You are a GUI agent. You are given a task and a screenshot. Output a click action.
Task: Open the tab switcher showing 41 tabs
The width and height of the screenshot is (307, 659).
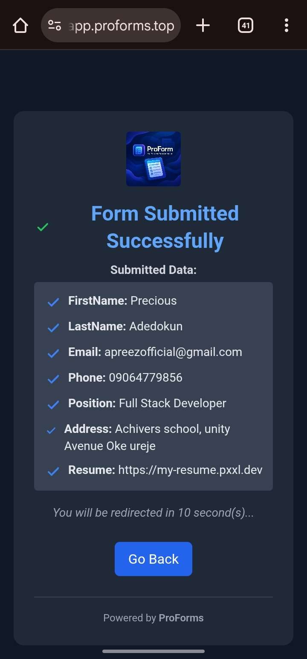246,26
